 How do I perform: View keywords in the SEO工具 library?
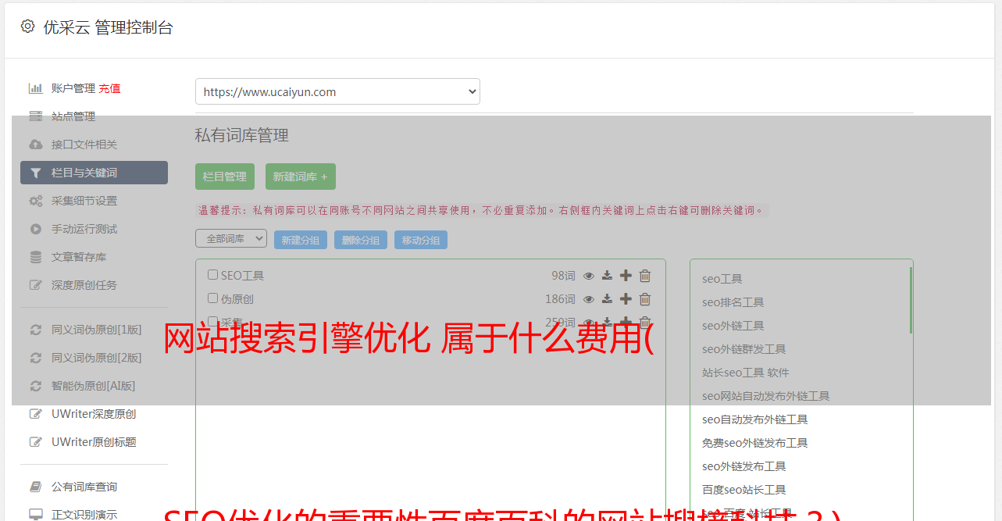pos(589,276)
